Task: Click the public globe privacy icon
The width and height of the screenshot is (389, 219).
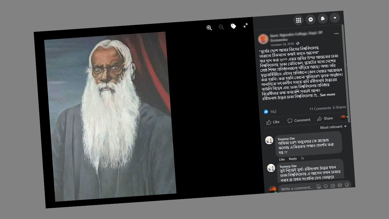Action: point(298,43)
